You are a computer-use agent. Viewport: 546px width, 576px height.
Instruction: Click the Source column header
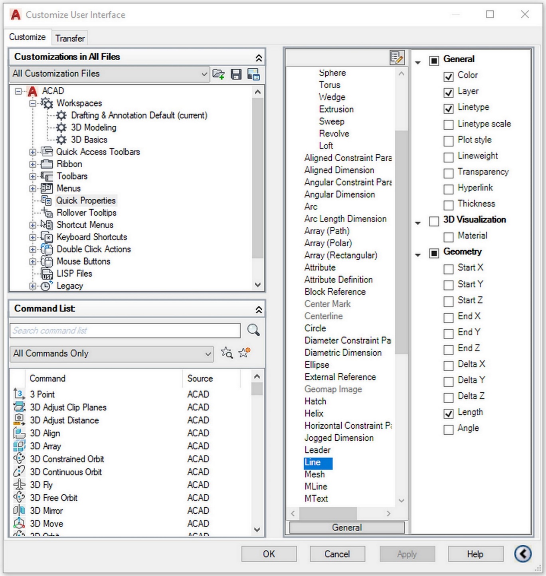tap(212, 378)
